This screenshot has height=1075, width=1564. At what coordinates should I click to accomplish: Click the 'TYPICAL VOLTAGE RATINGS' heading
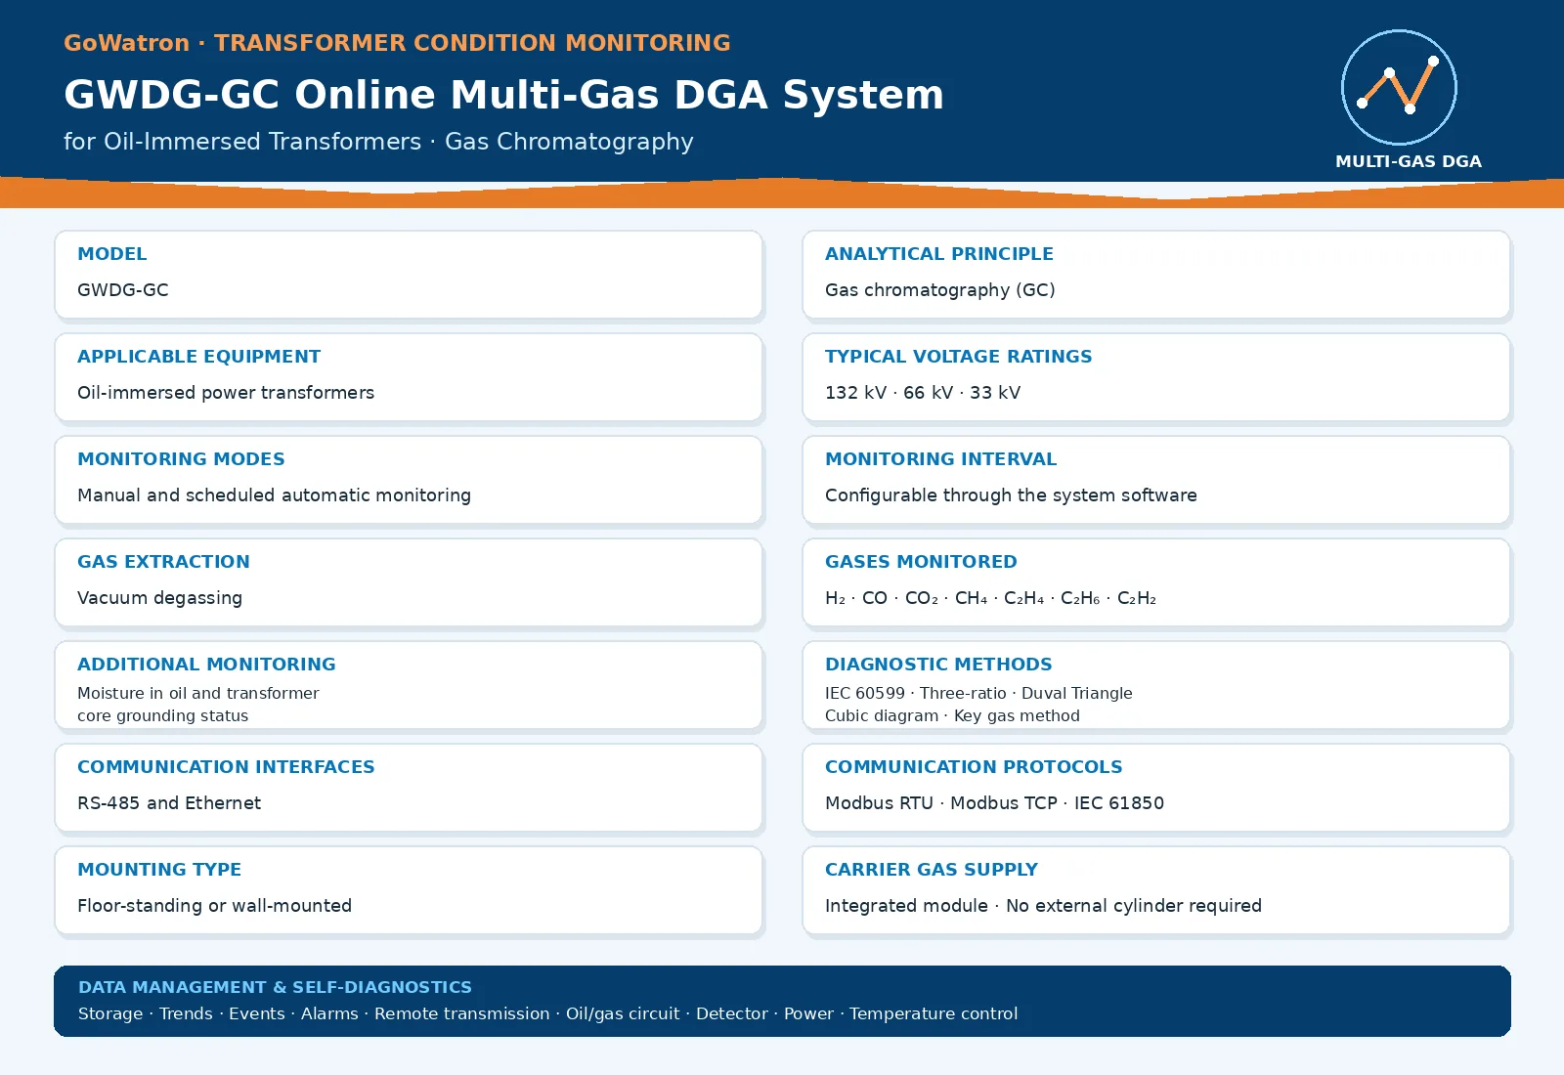coord(959,357)
